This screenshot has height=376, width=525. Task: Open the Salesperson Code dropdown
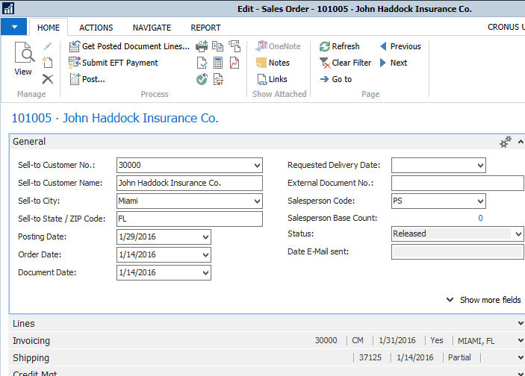479,201
